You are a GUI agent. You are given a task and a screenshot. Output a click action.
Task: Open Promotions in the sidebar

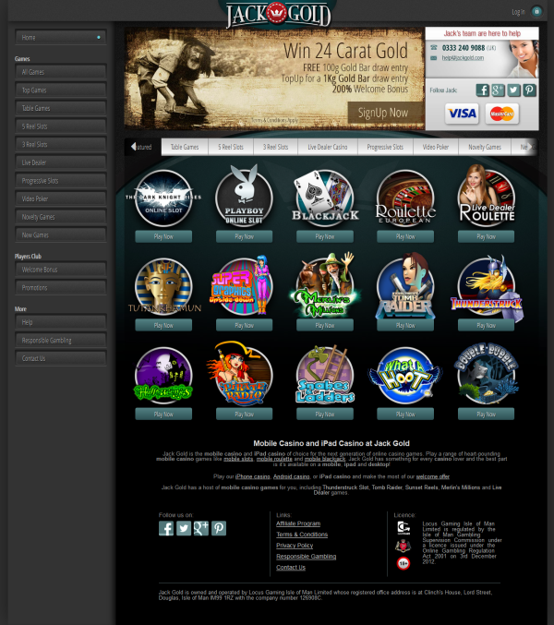pos(61,288)
